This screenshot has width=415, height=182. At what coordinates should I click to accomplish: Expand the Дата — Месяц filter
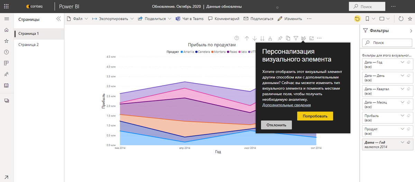[402, 102]
